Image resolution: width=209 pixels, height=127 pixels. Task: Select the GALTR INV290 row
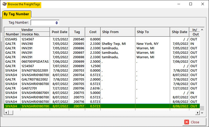click(102, 44)
